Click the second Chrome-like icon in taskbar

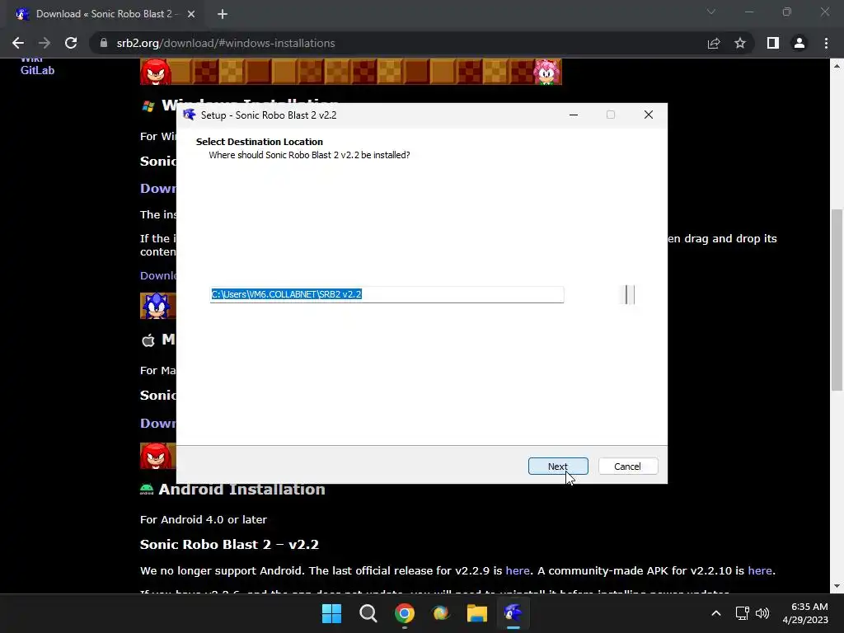(440, 613)
